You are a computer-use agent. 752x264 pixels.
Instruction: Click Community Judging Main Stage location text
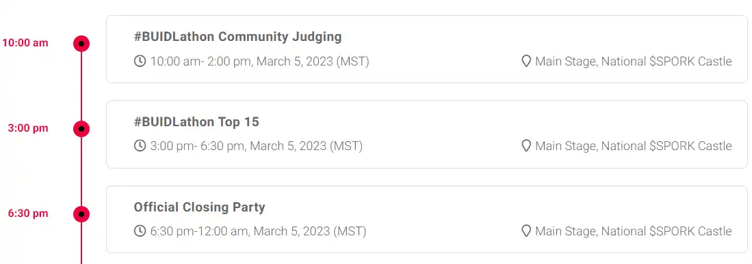pos(634,61)
